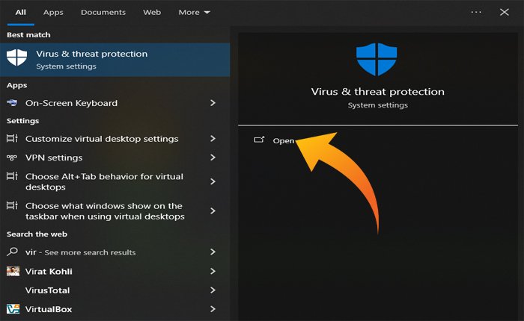Expand VirtualBox result chevron
The image size is (524, 321).
[213, 309]
